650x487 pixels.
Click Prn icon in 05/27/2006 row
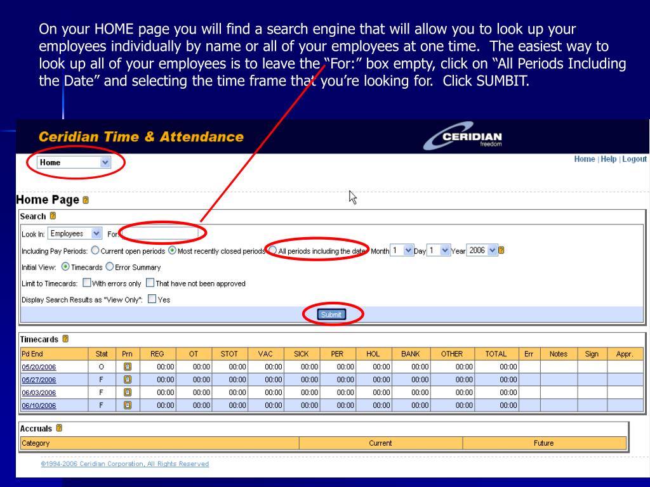click(128, 380)
